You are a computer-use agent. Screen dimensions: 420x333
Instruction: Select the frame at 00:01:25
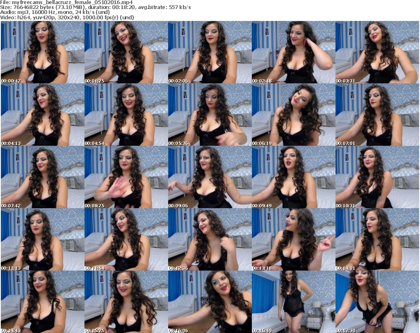[126, 52]
